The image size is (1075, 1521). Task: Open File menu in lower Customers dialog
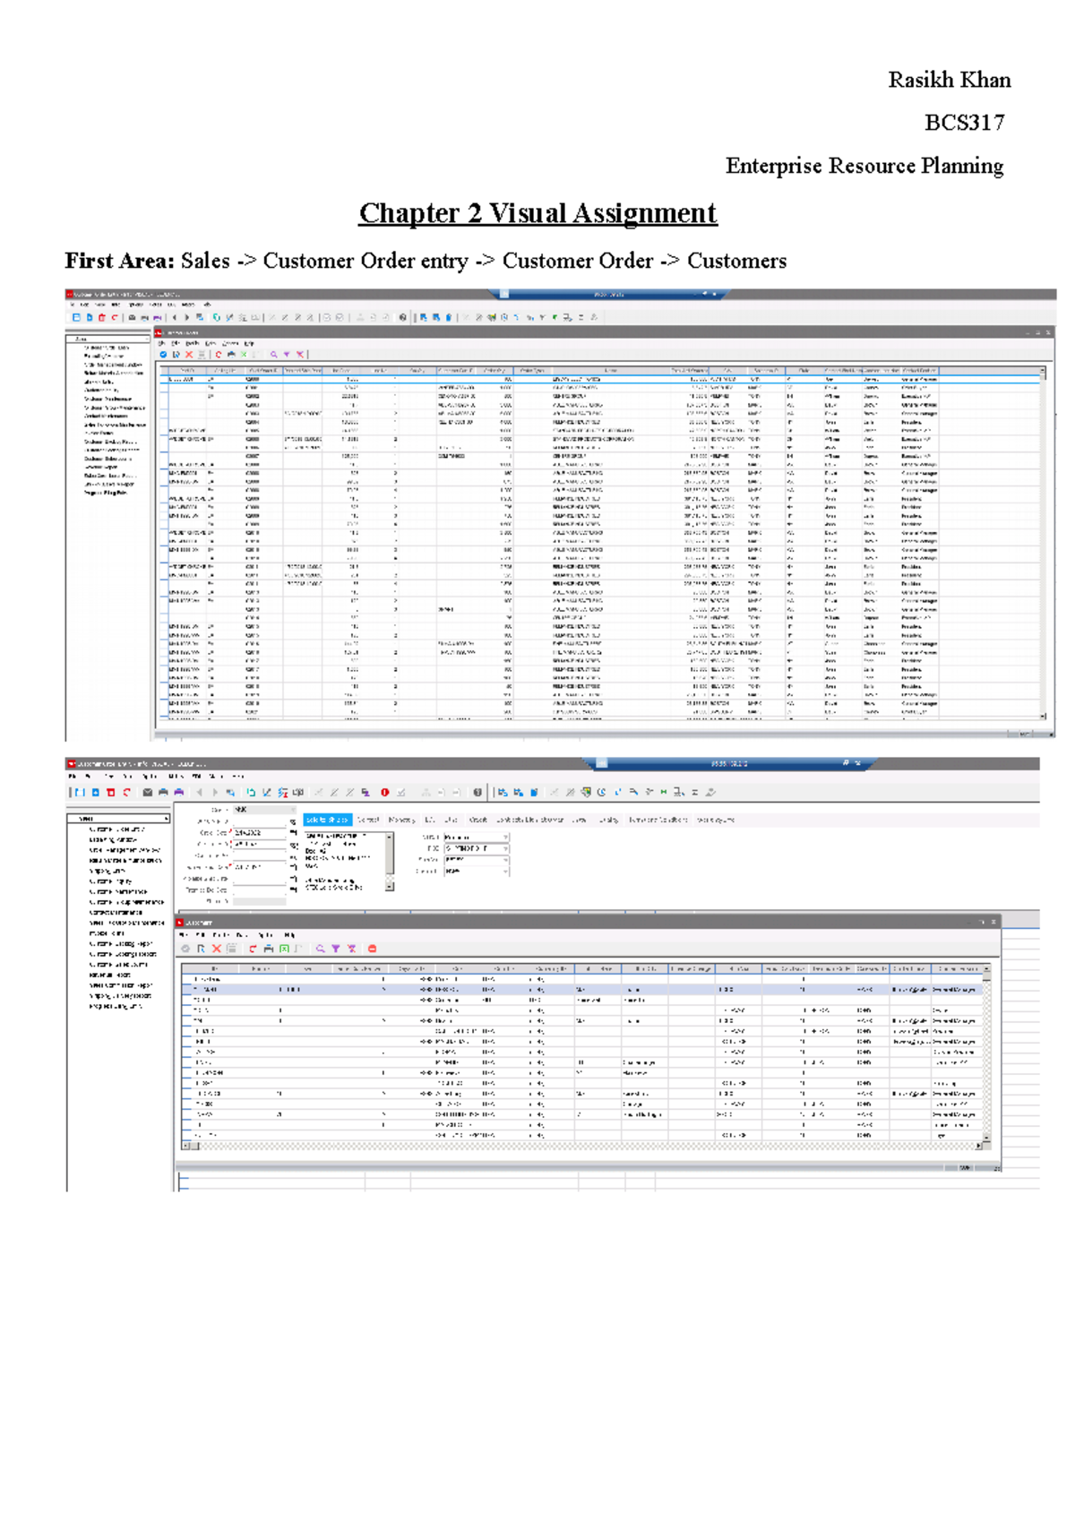184,935
